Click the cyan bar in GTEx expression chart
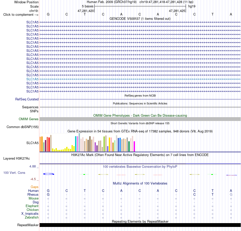This screenshot has width=241, height=231. (x=76, y=144)
